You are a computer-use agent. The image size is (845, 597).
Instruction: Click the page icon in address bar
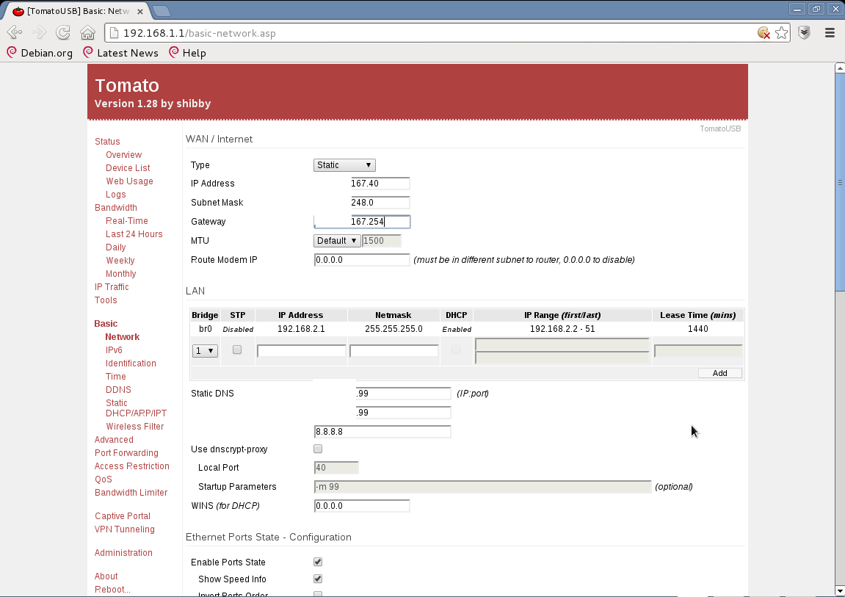tap(114, 33)
